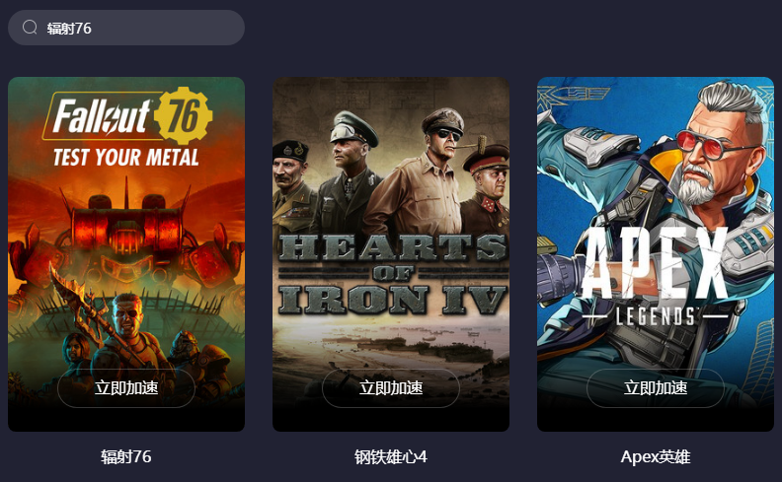Click the TEST YOUR METAL tagline
Screen dimensions: 782x482
[126, 158]
